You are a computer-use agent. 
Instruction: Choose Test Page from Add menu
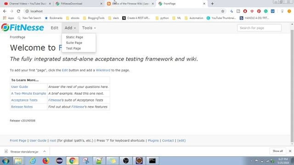pyautogui.click(x=73, y=48)
